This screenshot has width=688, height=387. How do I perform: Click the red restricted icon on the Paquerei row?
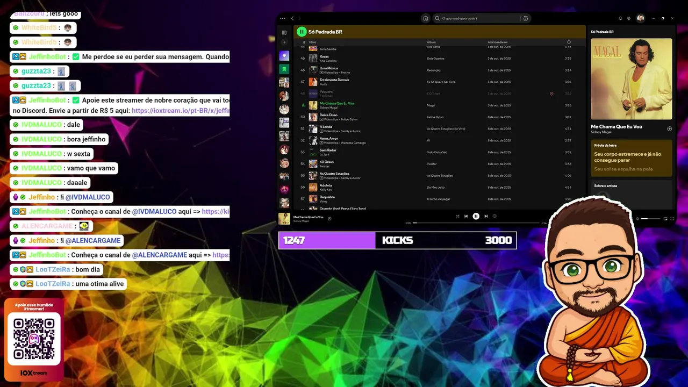551,94
